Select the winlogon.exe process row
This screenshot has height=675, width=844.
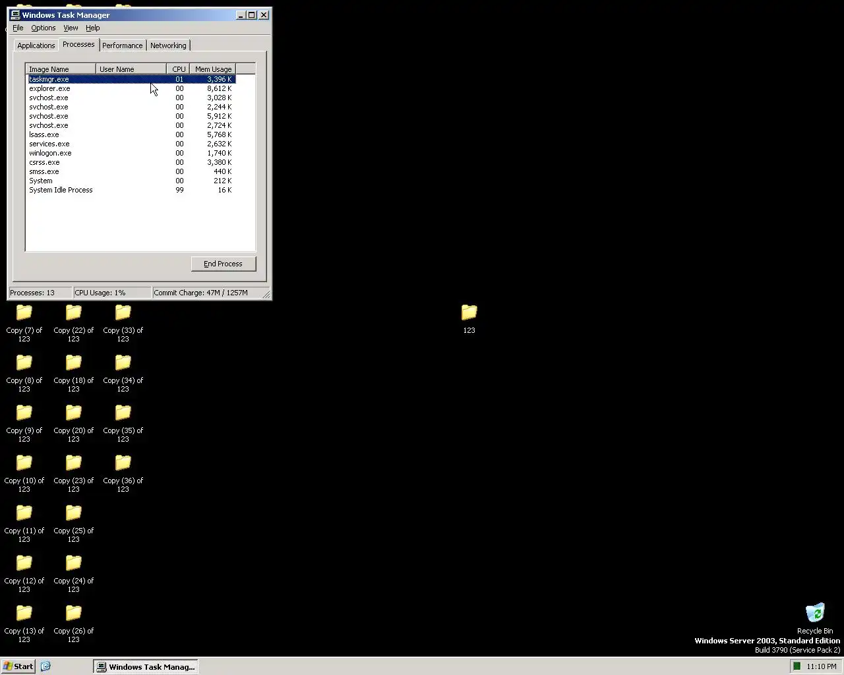131,153
